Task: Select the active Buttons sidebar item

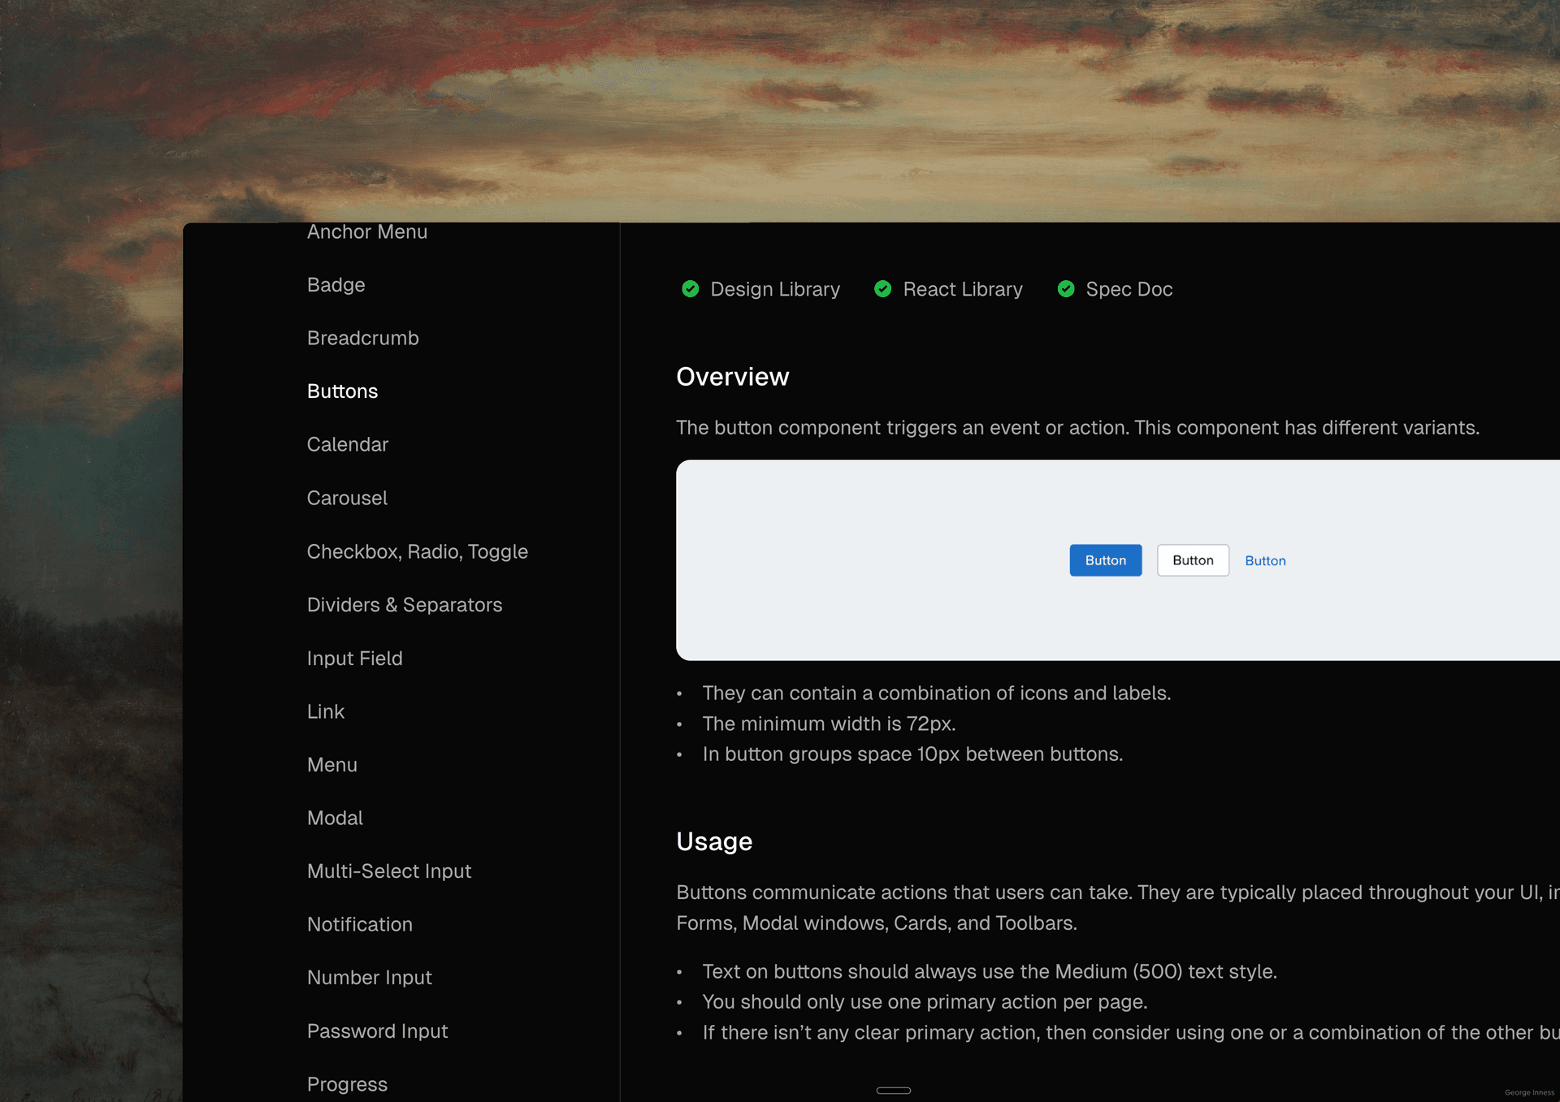Action: click(x=342, y=391)
